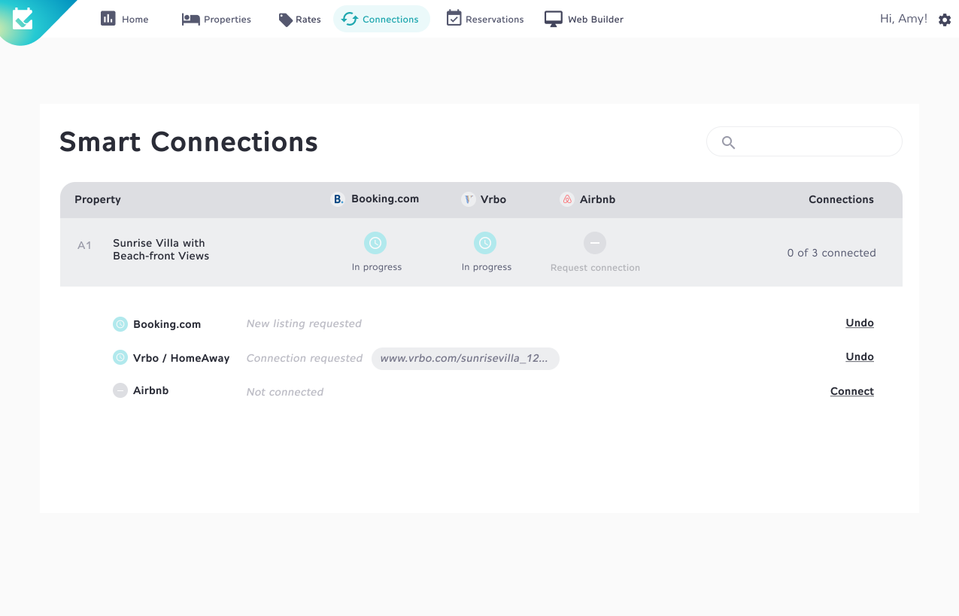This screenshot has width=959, height=616.
Task: Click the Booking.com column header label
Action: click(x=385, y=199)
